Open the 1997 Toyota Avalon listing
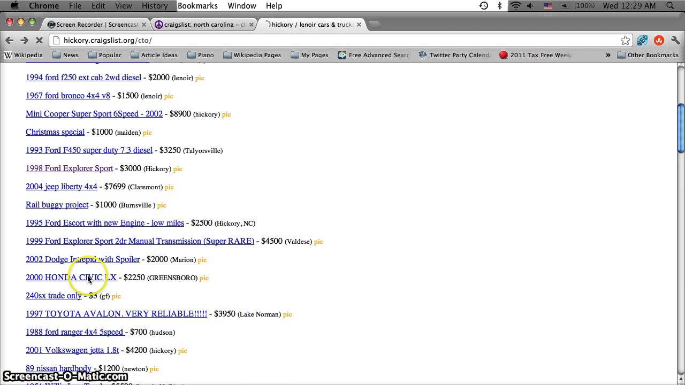Screen dimensions: 685x385 [x=117, y=314]
